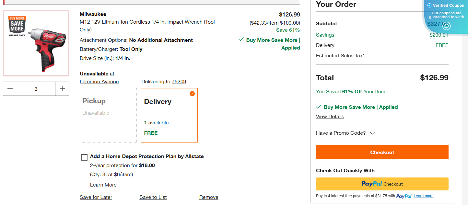Click the orange Checkout button

click(x=382, y=152)
